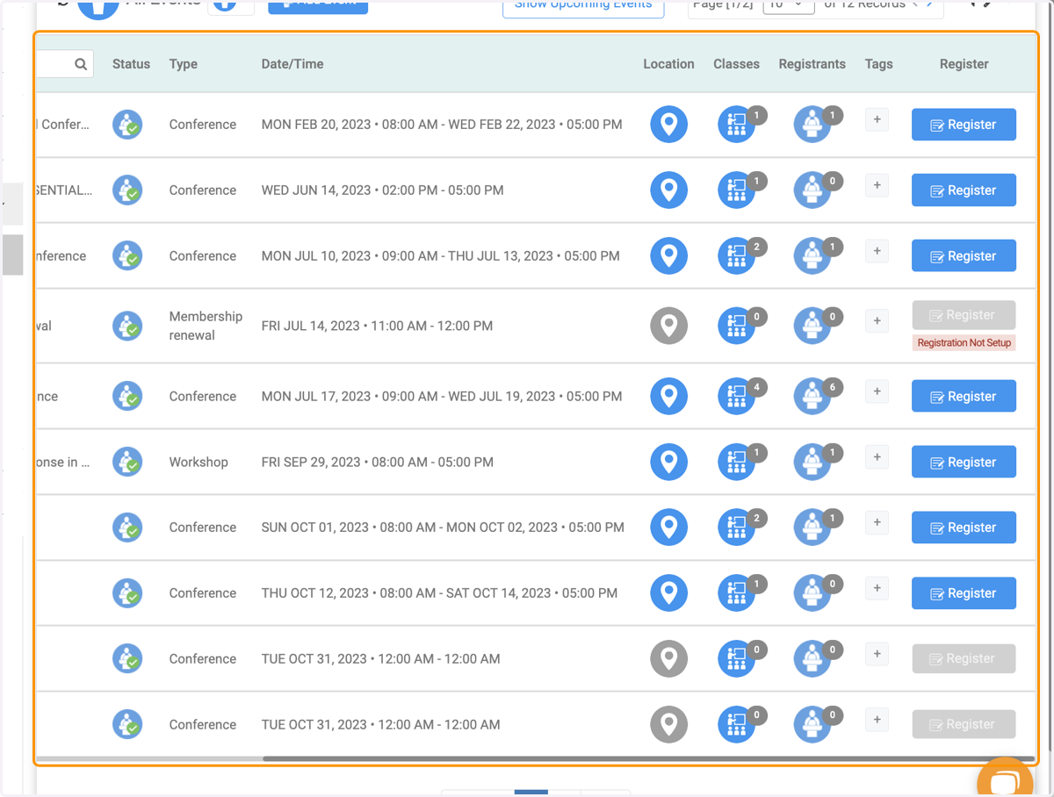Register for the Oct 01, 2023 conference
Viewport: 1054px width, 797px height.
tap(964, 528)
